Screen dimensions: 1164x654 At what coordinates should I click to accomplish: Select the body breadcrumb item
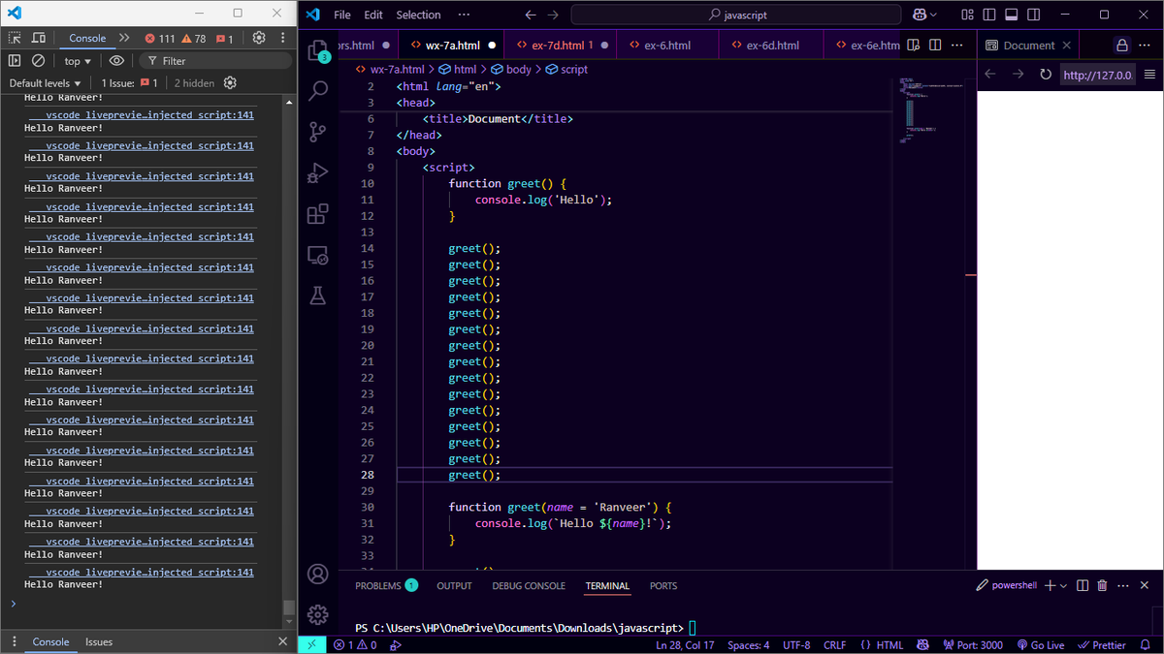(511, 70)
